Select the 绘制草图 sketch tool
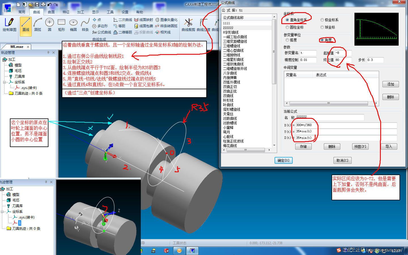 pos(9,24)
